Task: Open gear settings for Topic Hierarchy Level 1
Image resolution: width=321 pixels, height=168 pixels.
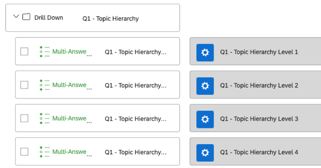Action: [x=205, y=52]
